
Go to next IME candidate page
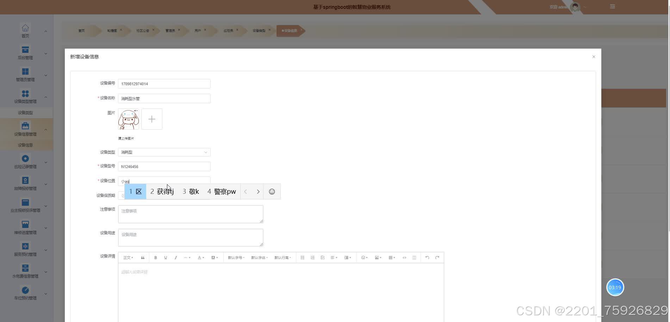pyautogui.click(x=258, y=192)
